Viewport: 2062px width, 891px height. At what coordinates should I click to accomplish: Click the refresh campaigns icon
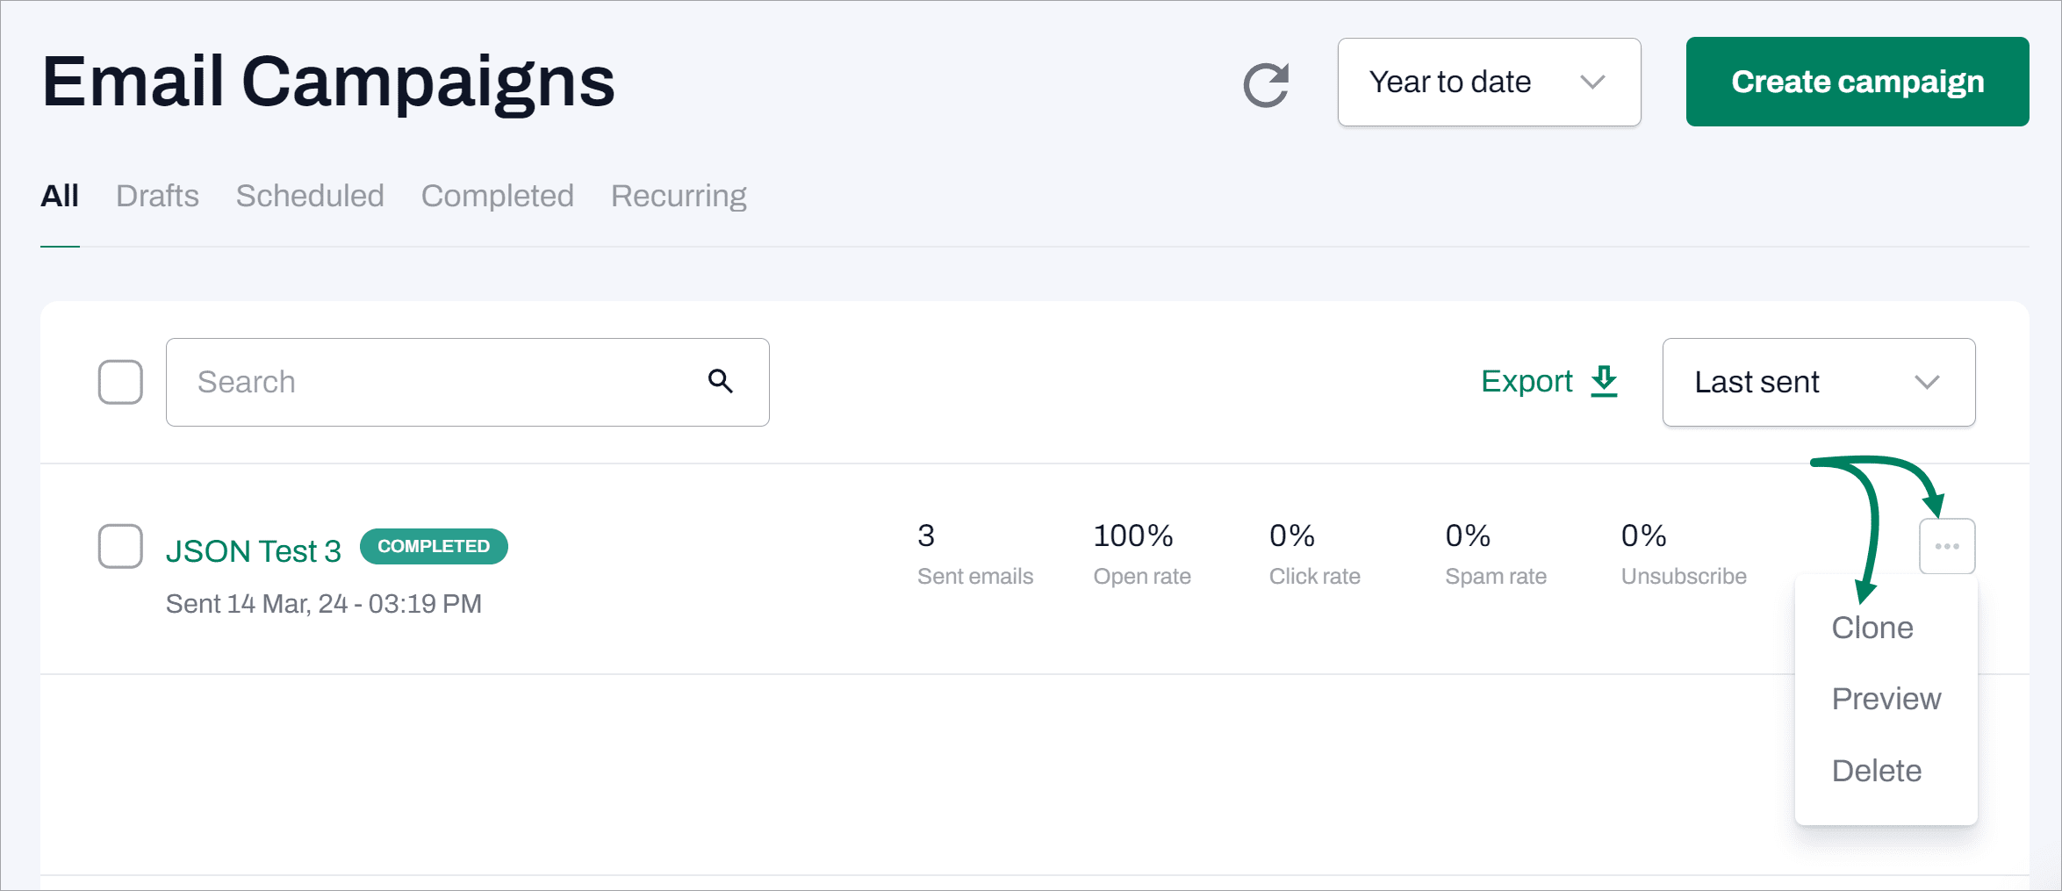pyautogui.click(x=1266, y=84)
